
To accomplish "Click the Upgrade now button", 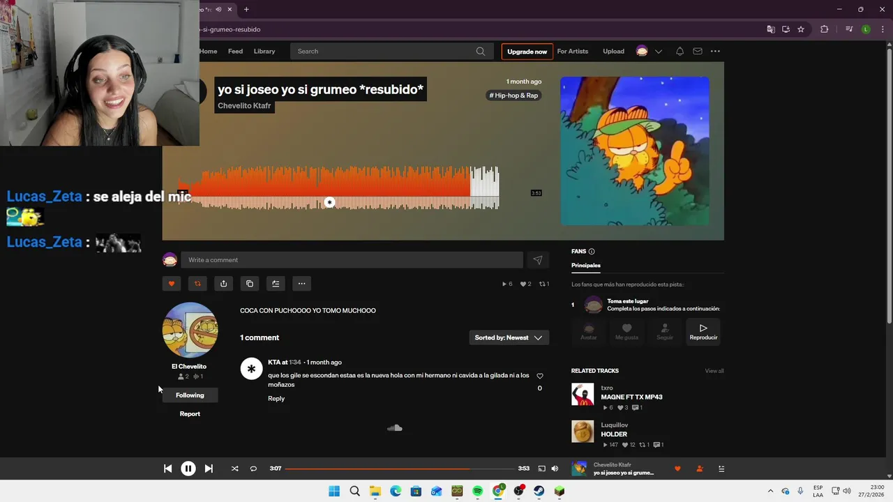I will (x=527, y=52).
